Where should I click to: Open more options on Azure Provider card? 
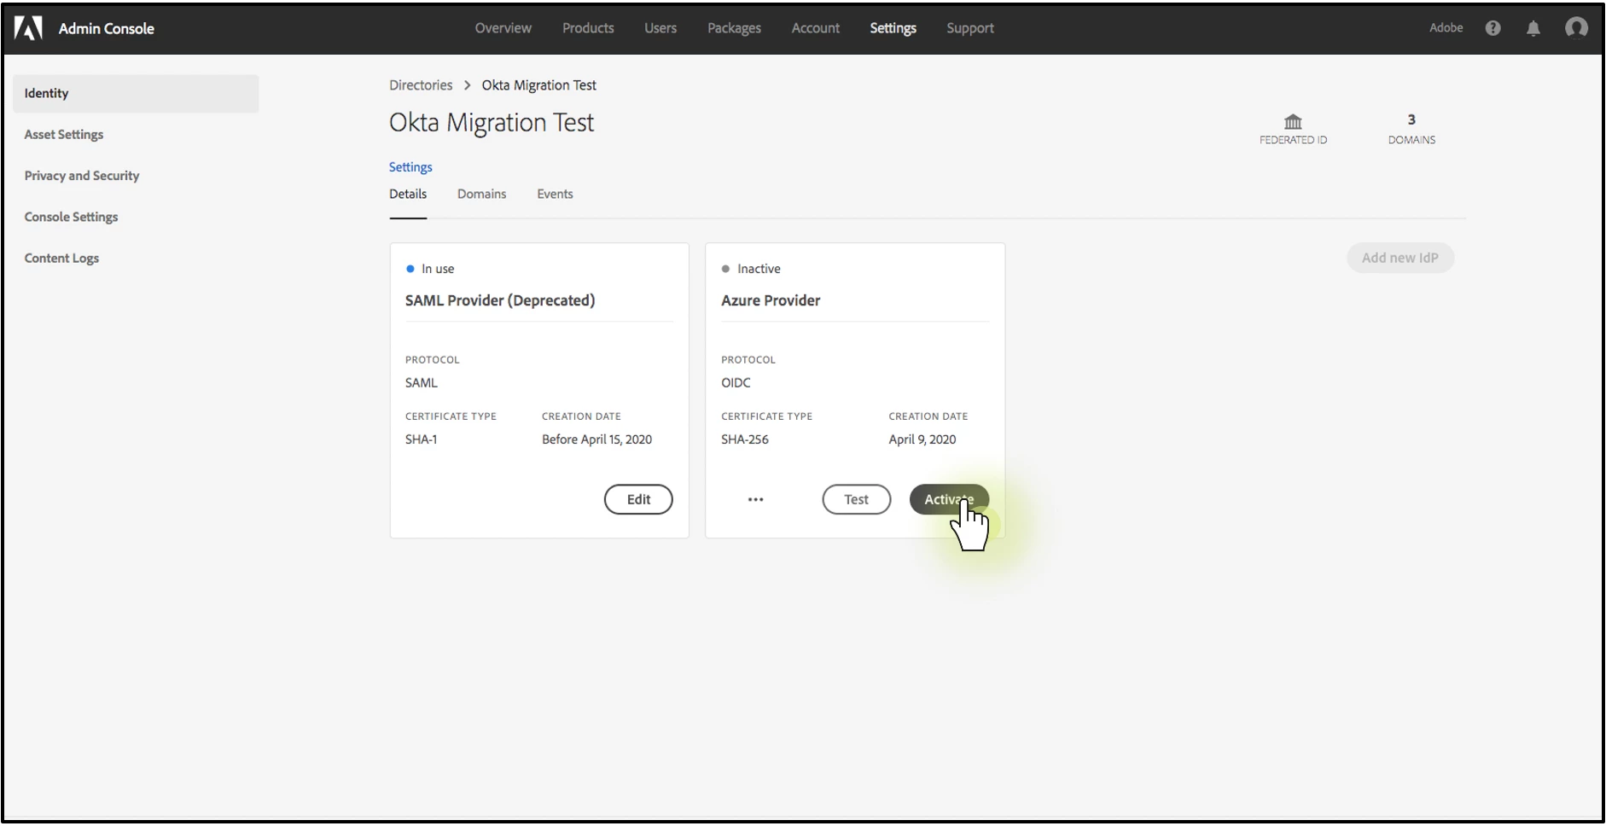click(x=755, y=500)
